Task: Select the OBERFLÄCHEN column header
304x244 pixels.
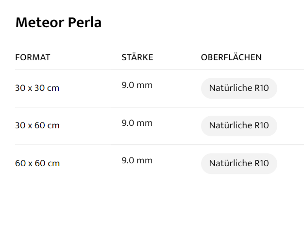Action: [231, 57]
